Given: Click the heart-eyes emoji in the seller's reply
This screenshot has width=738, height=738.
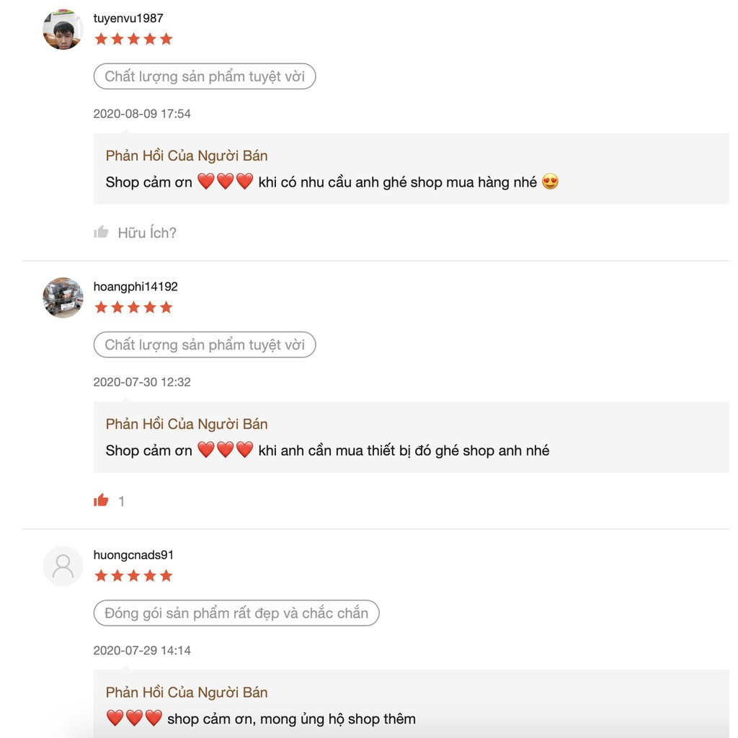Looking at the screenshot, I should [550, 182].
